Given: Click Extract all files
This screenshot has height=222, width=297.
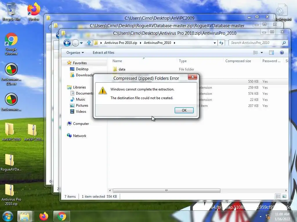Looking at the screenshot, I should [x=104, y=53].
